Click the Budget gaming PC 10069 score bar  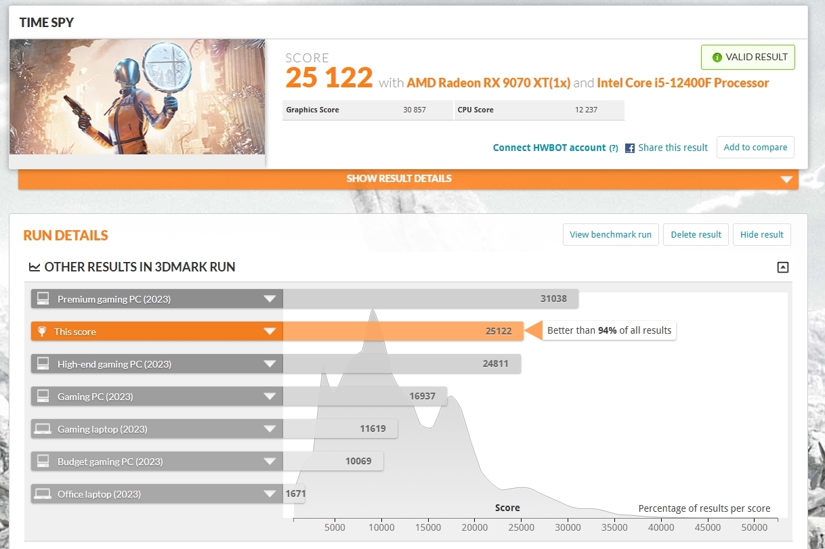[333, 461]
